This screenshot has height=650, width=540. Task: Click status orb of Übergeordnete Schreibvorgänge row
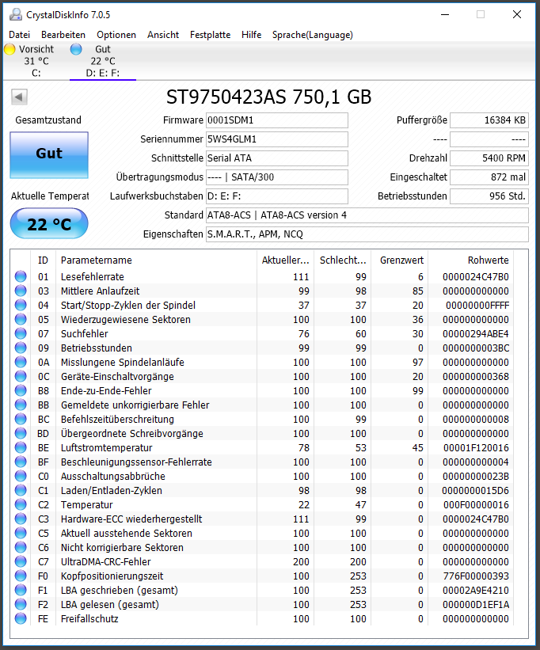tap(21, 433)
